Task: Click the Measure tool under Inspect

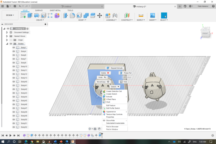Action: tap(141, 15)
